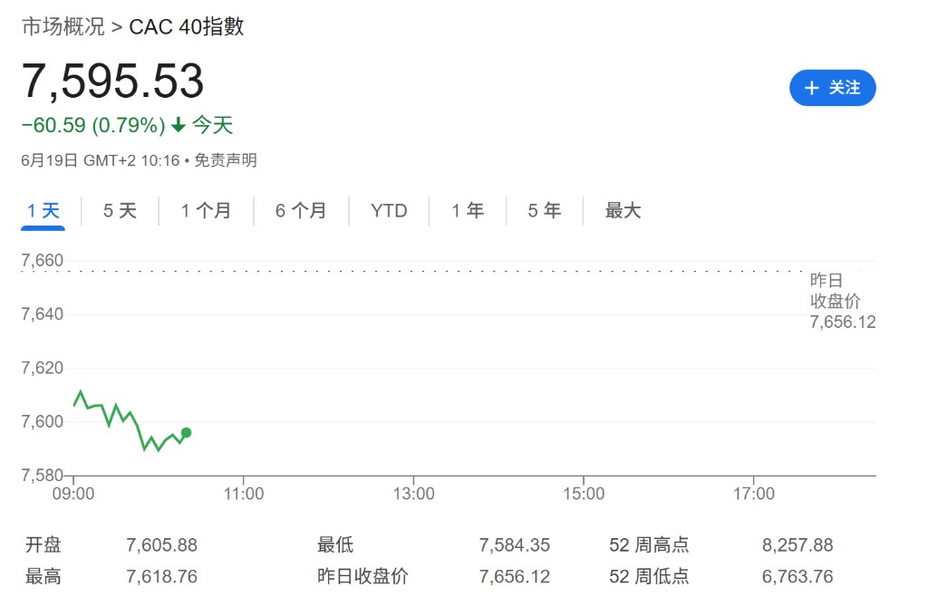Image resolution: width=928 pixels, height=616 pixels.
Task: Click the 15:00 time axis label
Action: (x=584, y=494)
